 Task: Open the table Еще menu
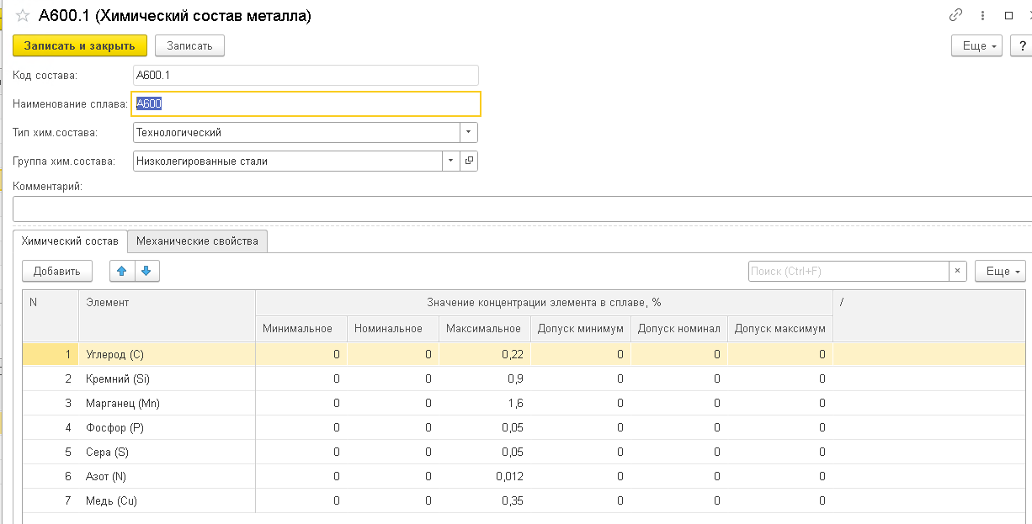1000,271
